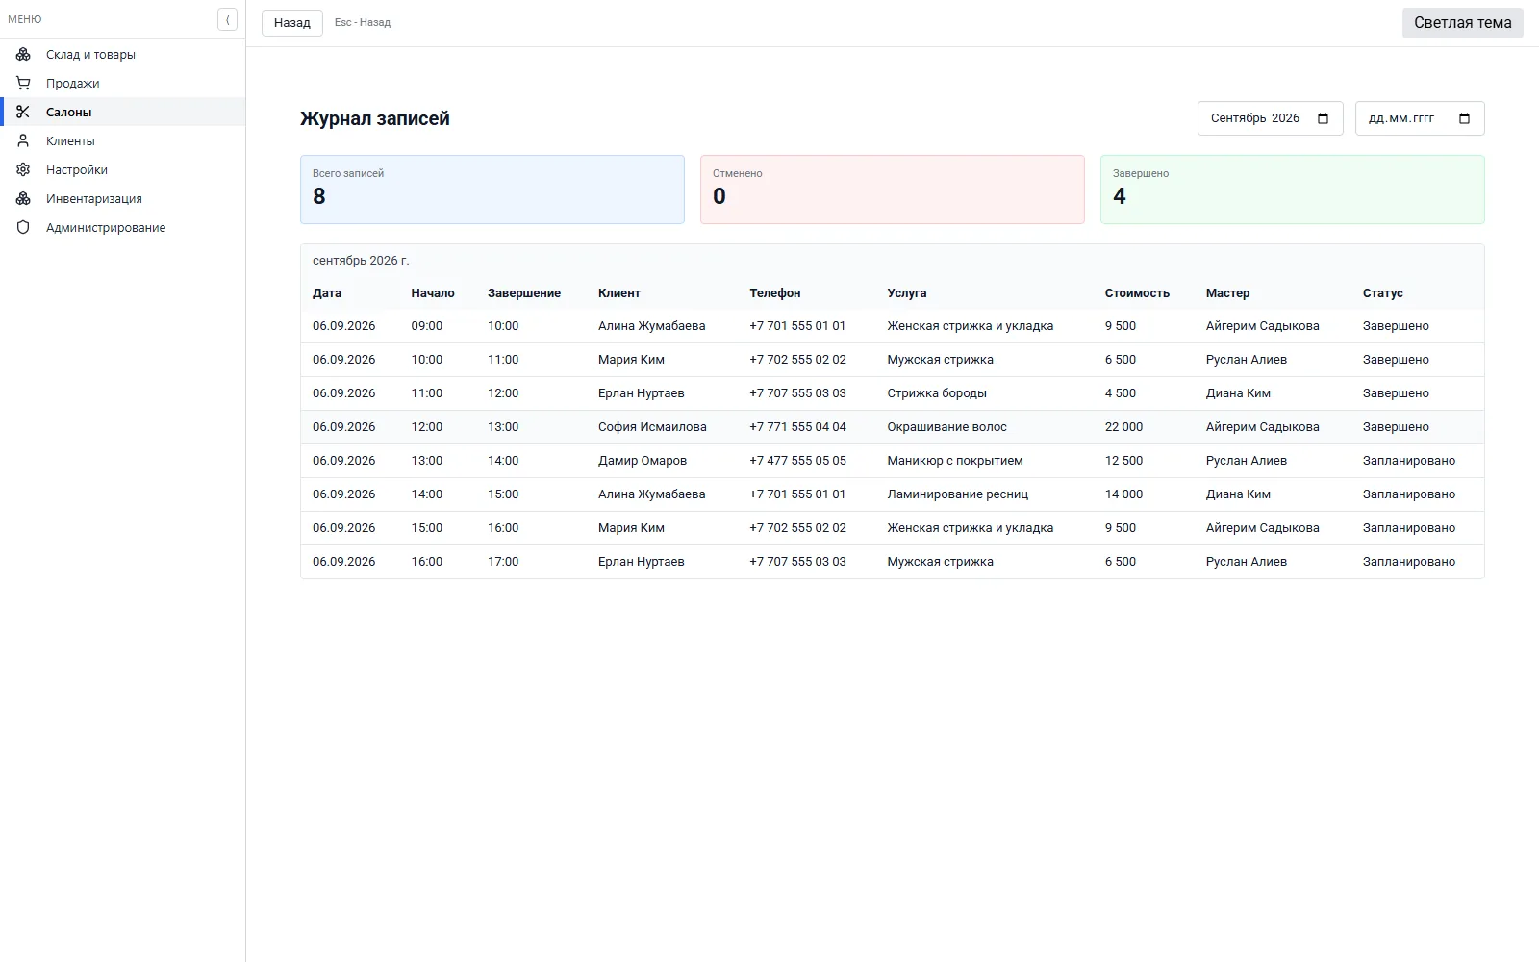Switch theme via Светлая тема button
The width and height of the screenshot is (1539, 962).
point(1462,22)
